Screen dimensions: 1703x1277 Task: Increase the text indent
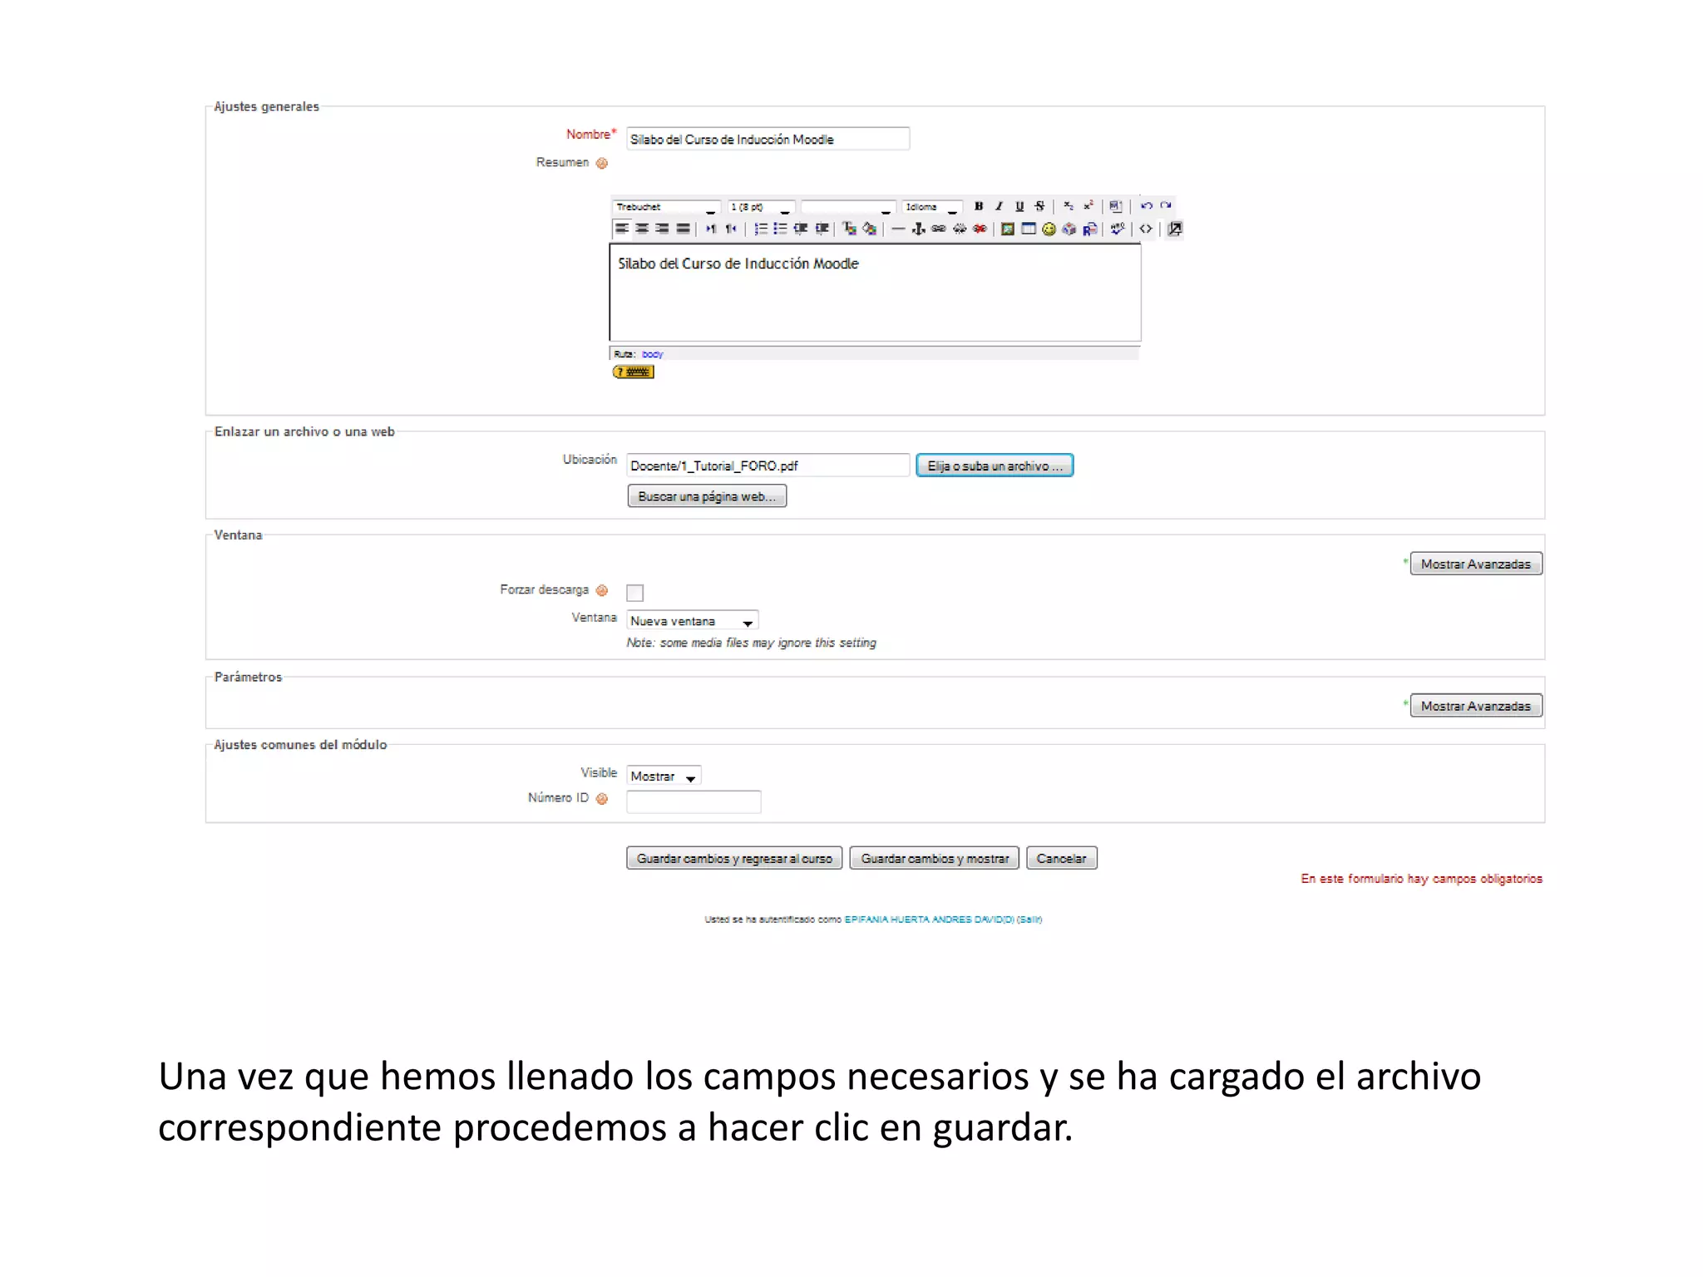pos(822,229)
